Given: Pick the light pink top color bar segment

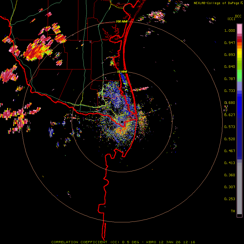Looking at the screenshot, I should click(x=239, y=29).
